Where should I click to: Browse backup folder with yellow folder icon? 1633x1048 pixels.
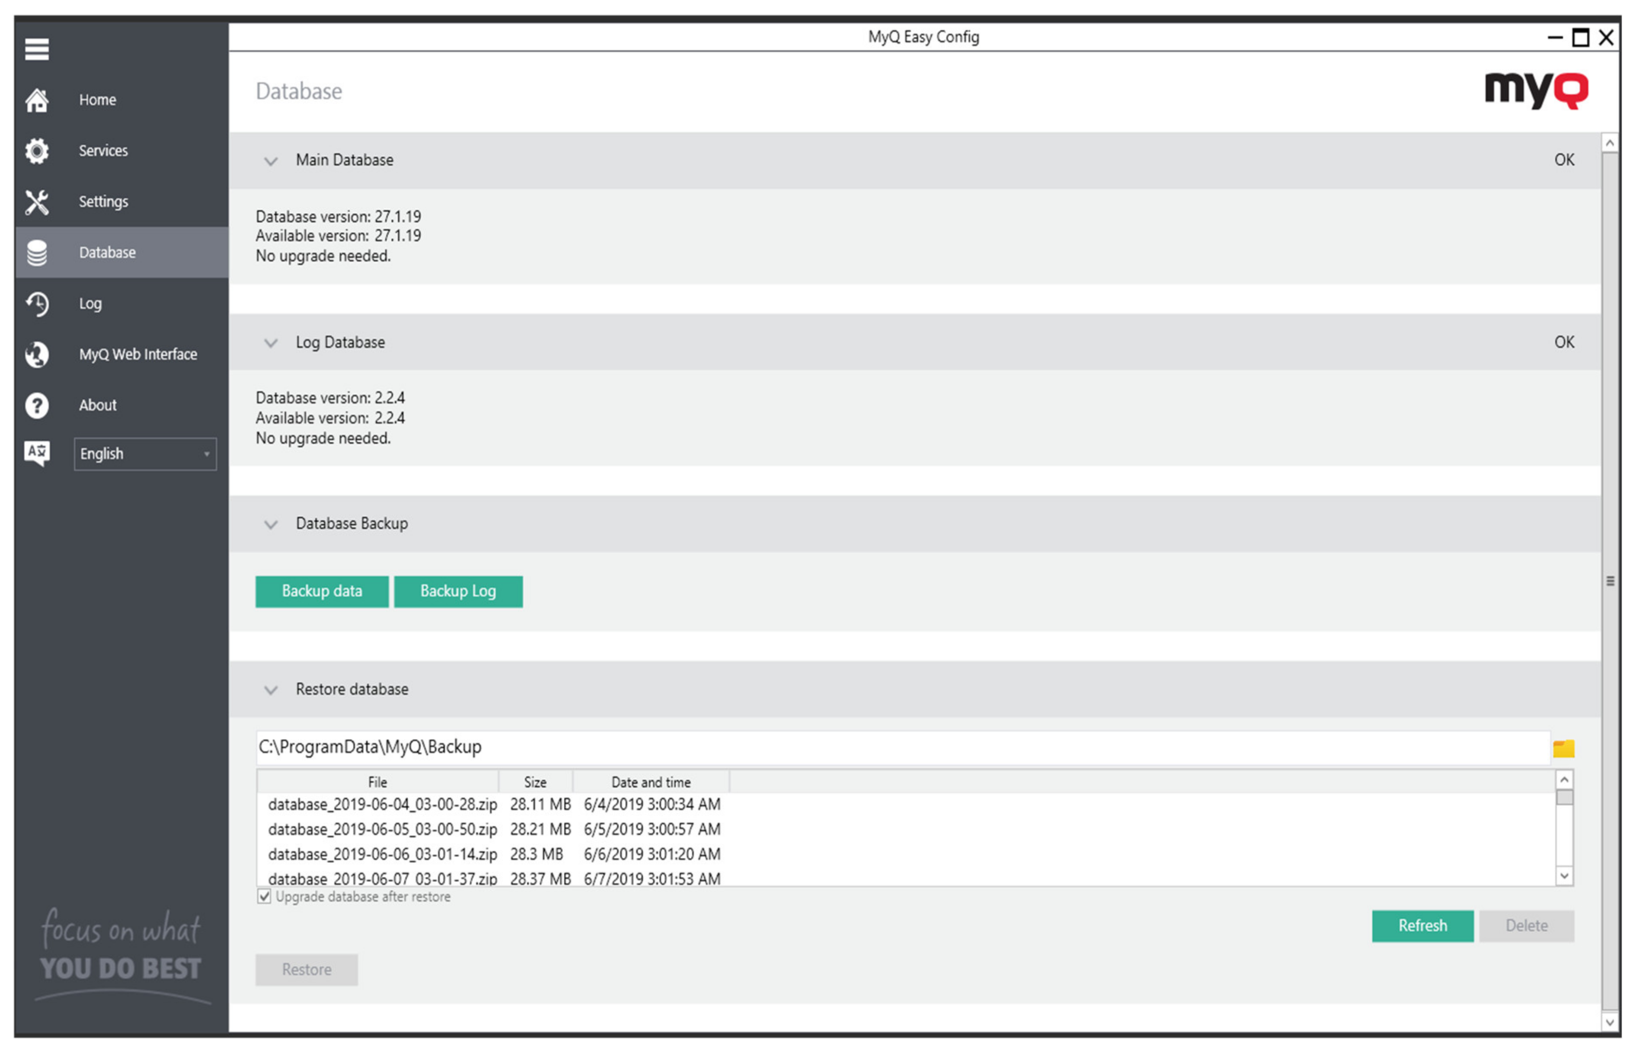(1563, 748)
